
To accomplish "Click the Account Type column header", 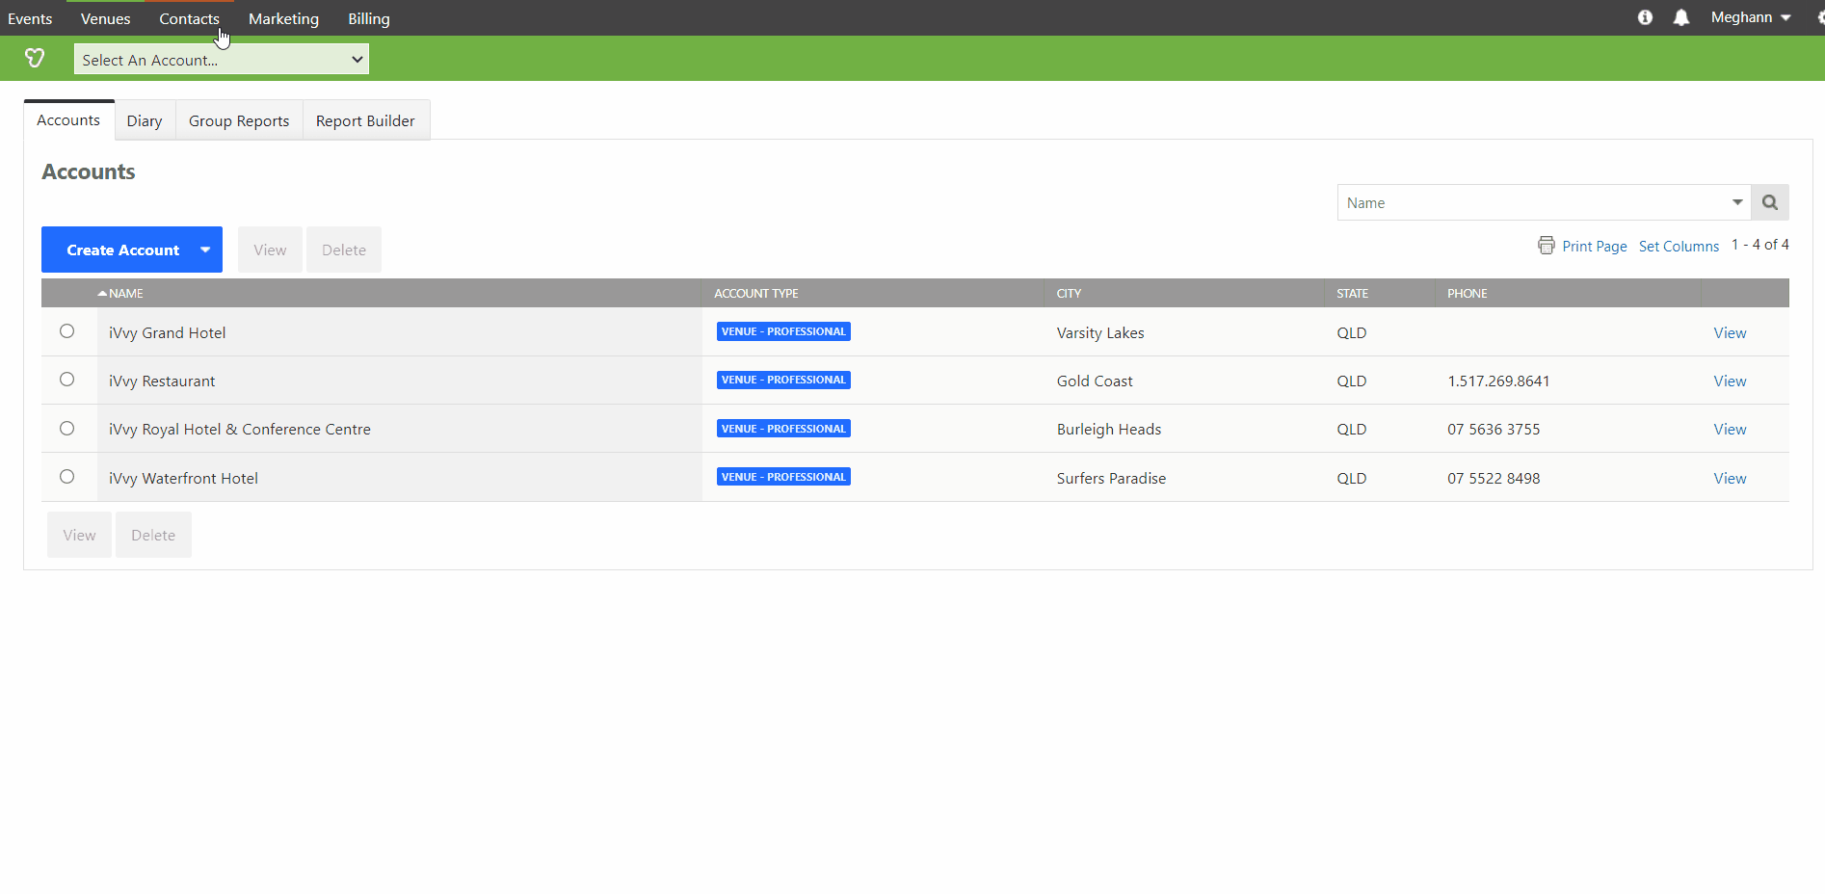I will click(x=756, y=293).
